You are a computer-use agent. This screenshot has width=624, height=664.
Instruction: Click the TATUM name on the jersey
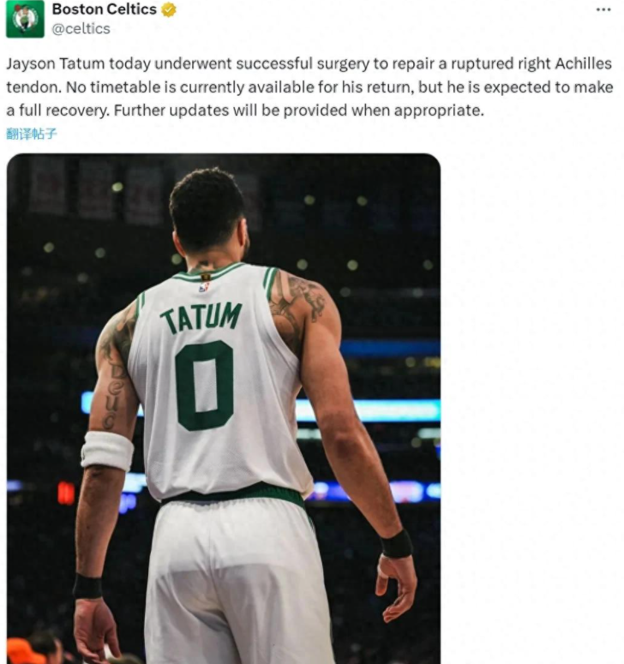tap(201, 318)
